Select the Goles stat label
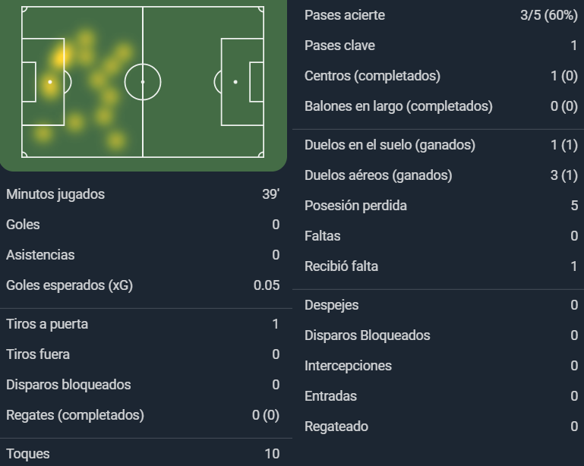584x466 pixels. tap(23, 225)
